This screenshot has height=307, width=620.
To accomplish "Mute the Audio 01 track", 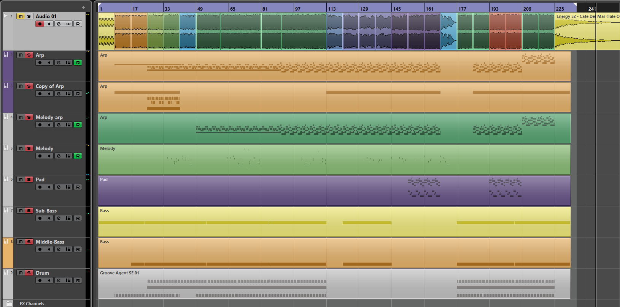I will (21, 16).
